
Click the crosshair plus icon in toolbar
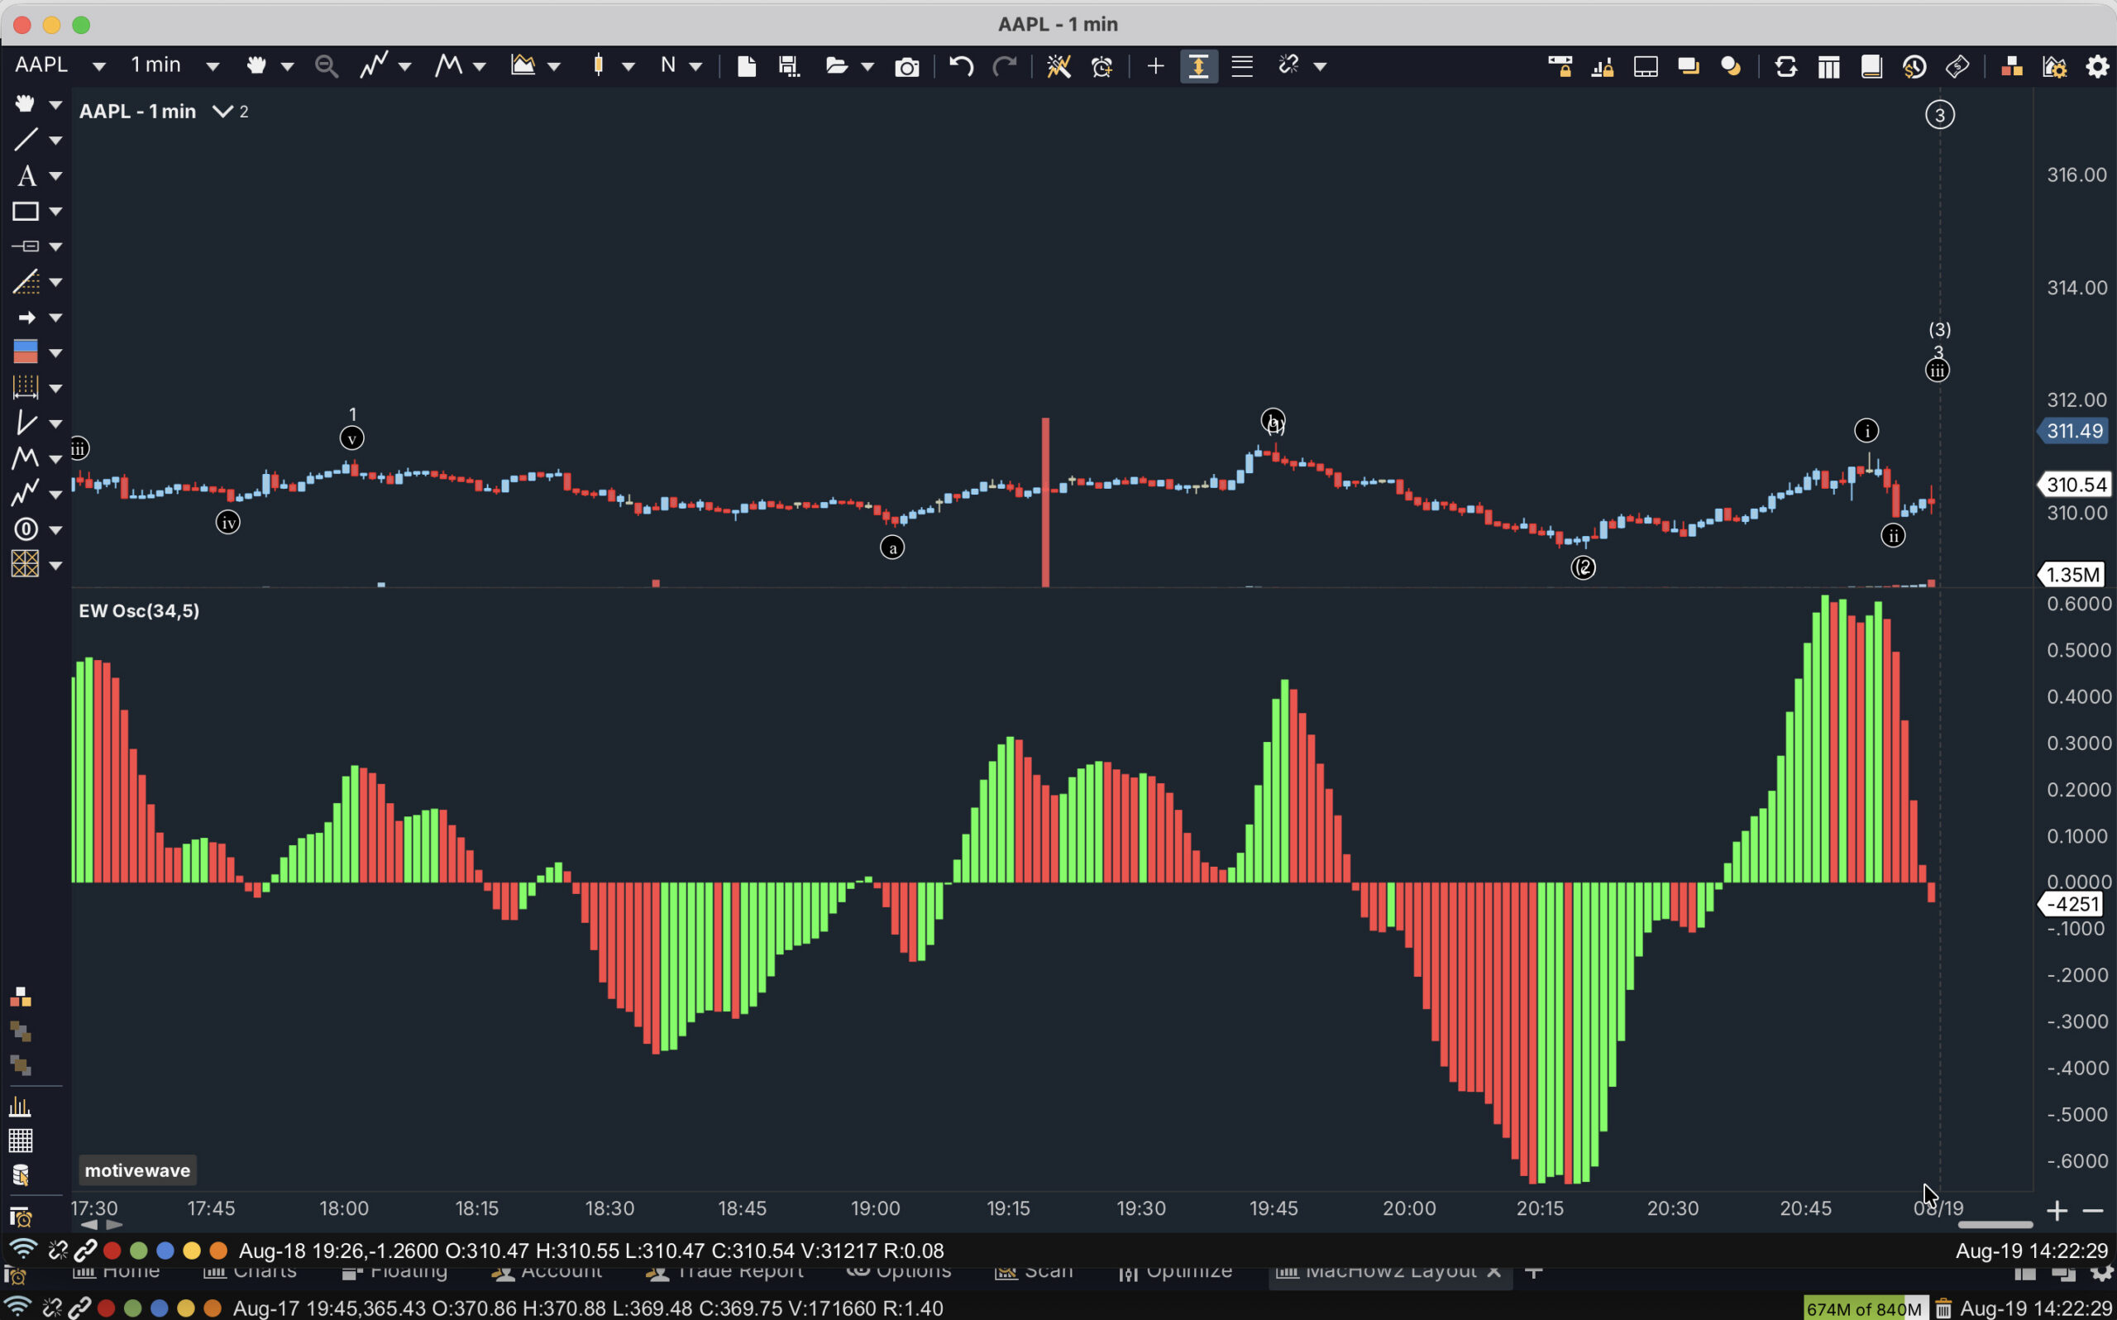1155,66
